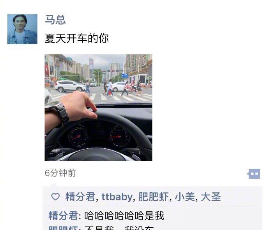Open 大圣 profile from likes list
Viewport: 269px width, 230px height.
211,197
